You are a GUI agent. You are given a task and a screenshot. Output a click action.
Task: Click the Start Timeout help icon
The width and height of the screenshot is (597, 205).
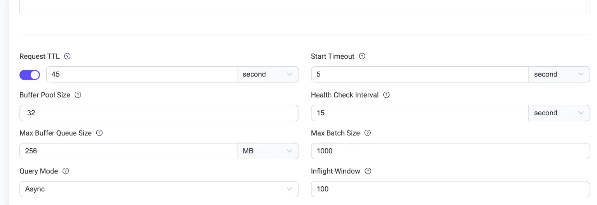pyautogui.click(x=362, y=56)
